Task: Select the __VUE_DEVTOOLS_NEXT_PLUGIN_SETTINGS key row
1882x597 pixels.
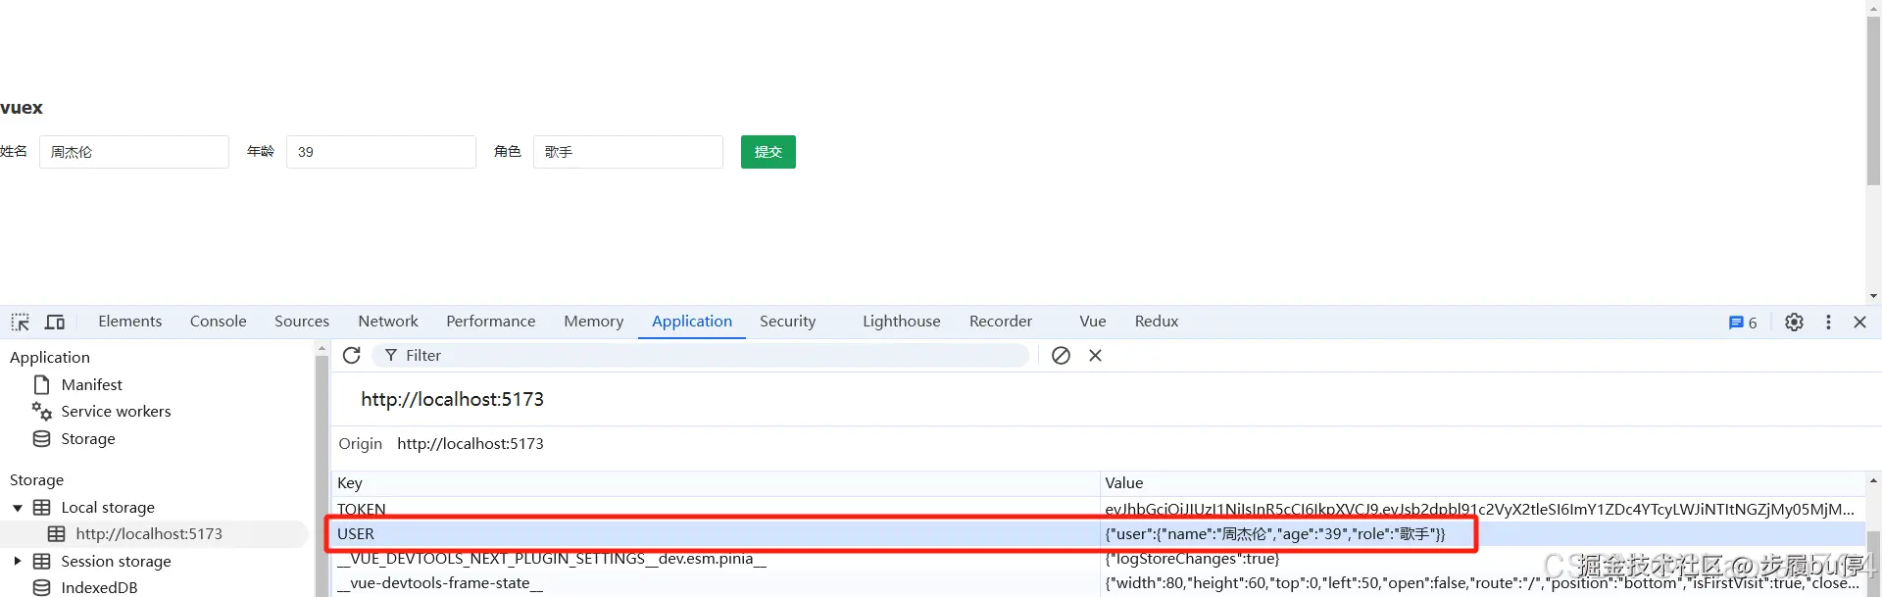Action: [716, 558]
